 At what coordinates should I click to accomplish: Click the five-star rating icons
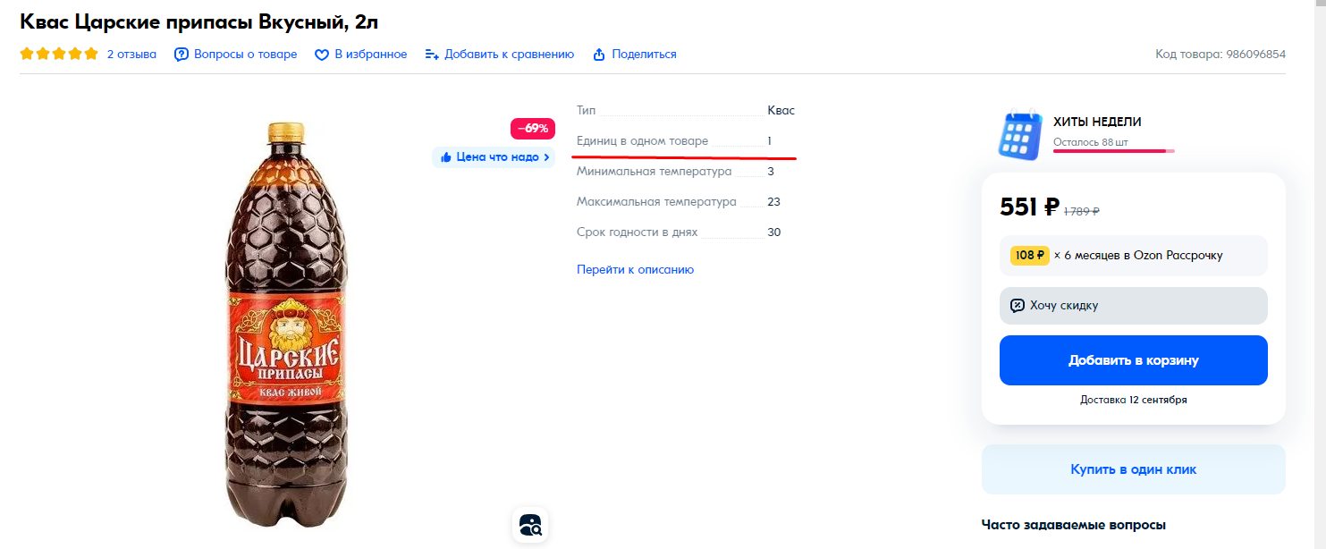59,54
